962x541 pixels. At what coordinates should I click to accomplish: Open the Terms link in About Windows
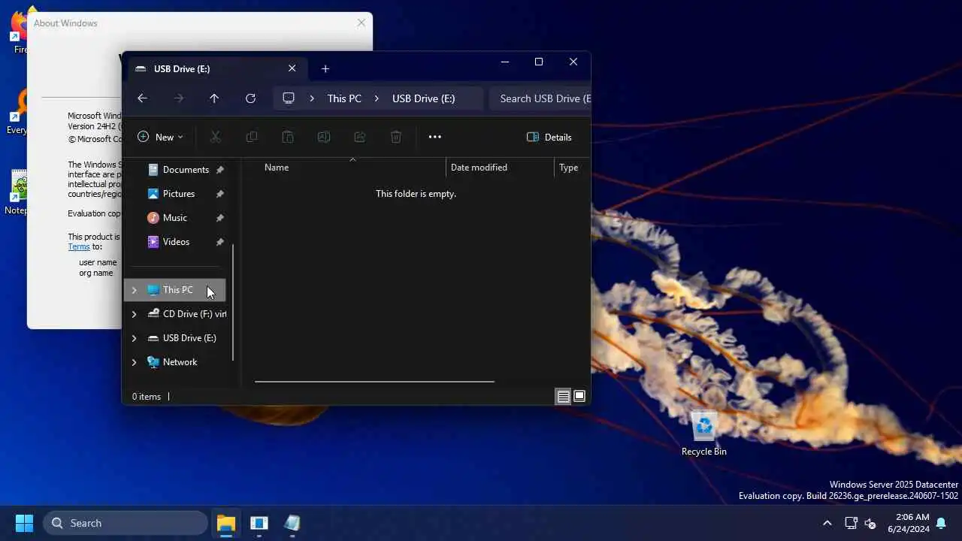tap(79, 246)
